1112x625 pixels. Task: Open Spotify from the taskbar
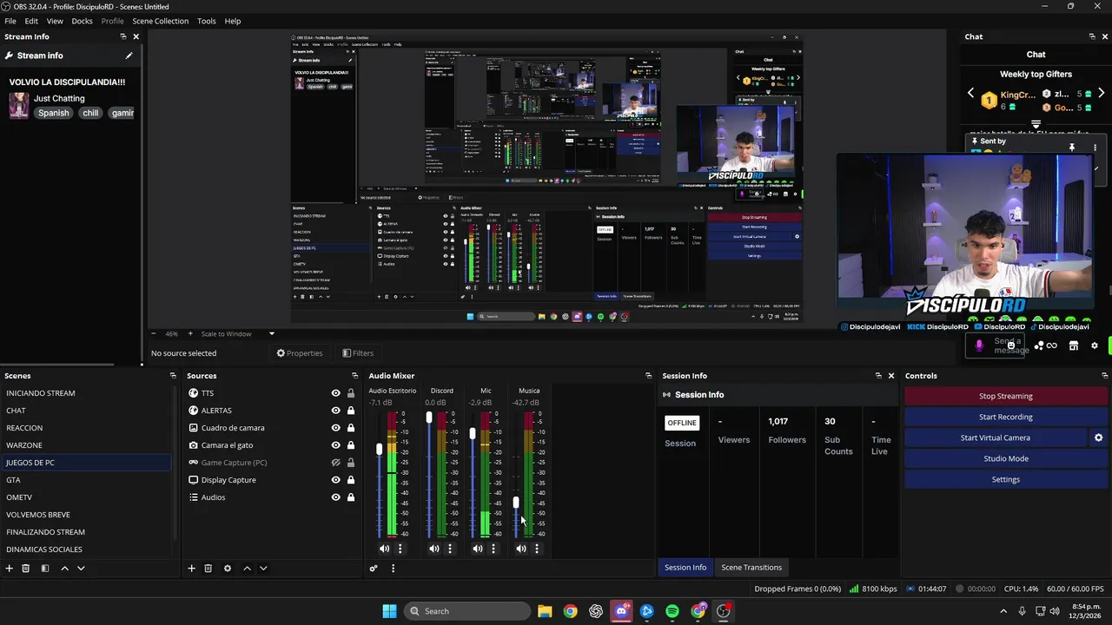pyautogui.click(x=672, y=611)
